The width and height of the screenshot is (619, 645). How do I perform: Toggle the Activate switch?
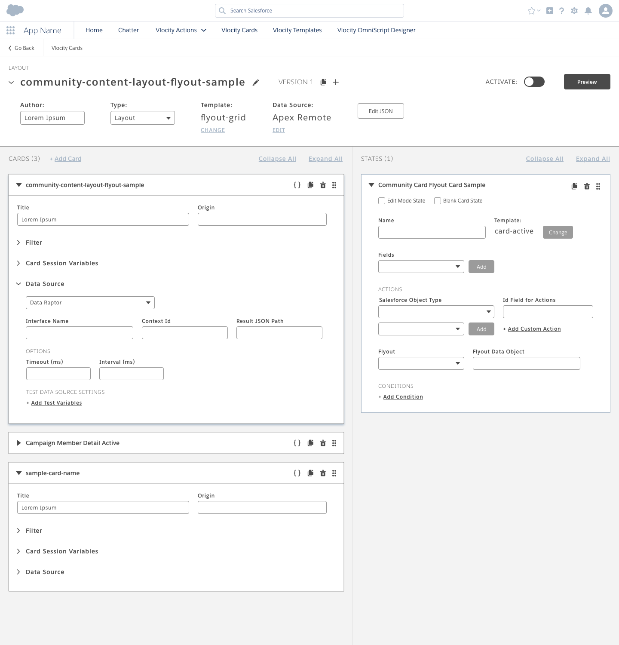tap(534, 82)
